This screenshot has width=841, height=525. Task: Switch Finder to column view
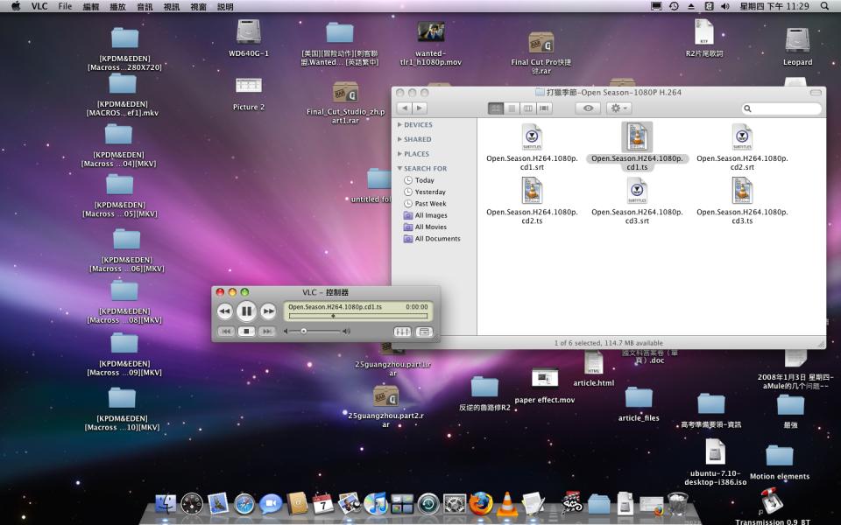pyautogui.click(x=527, y=108)
